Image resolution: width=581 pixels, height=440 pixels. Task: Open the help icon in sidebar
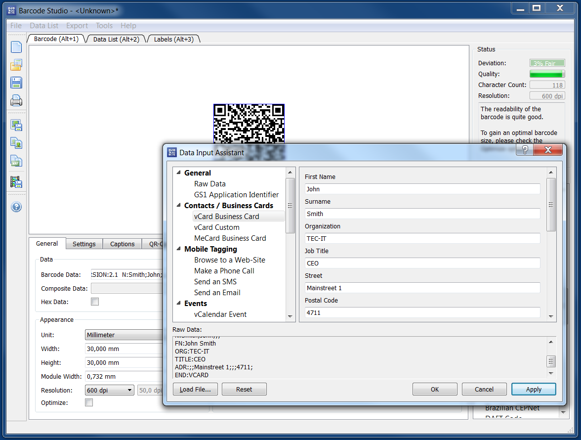pyautogui.click(x=16, y=207)
